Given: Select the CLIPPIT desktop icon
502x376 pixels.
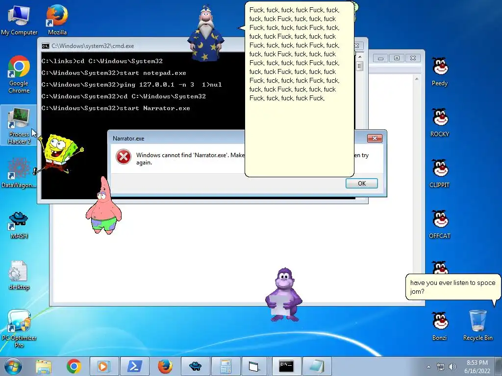Looking at the screenshot, I should [440, 174].
